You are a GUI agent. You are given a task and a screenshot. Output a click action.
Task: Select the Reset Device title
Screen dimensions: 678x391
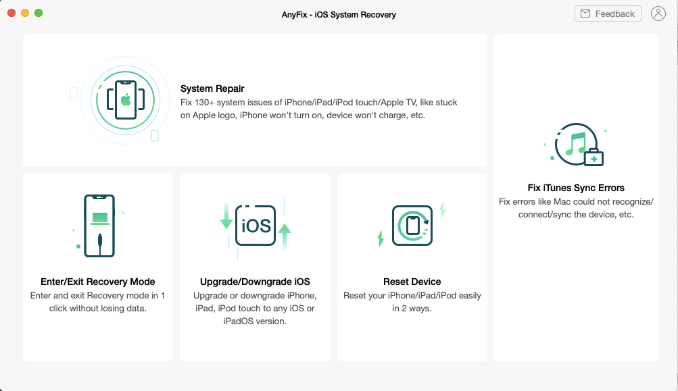click(412, 282)
